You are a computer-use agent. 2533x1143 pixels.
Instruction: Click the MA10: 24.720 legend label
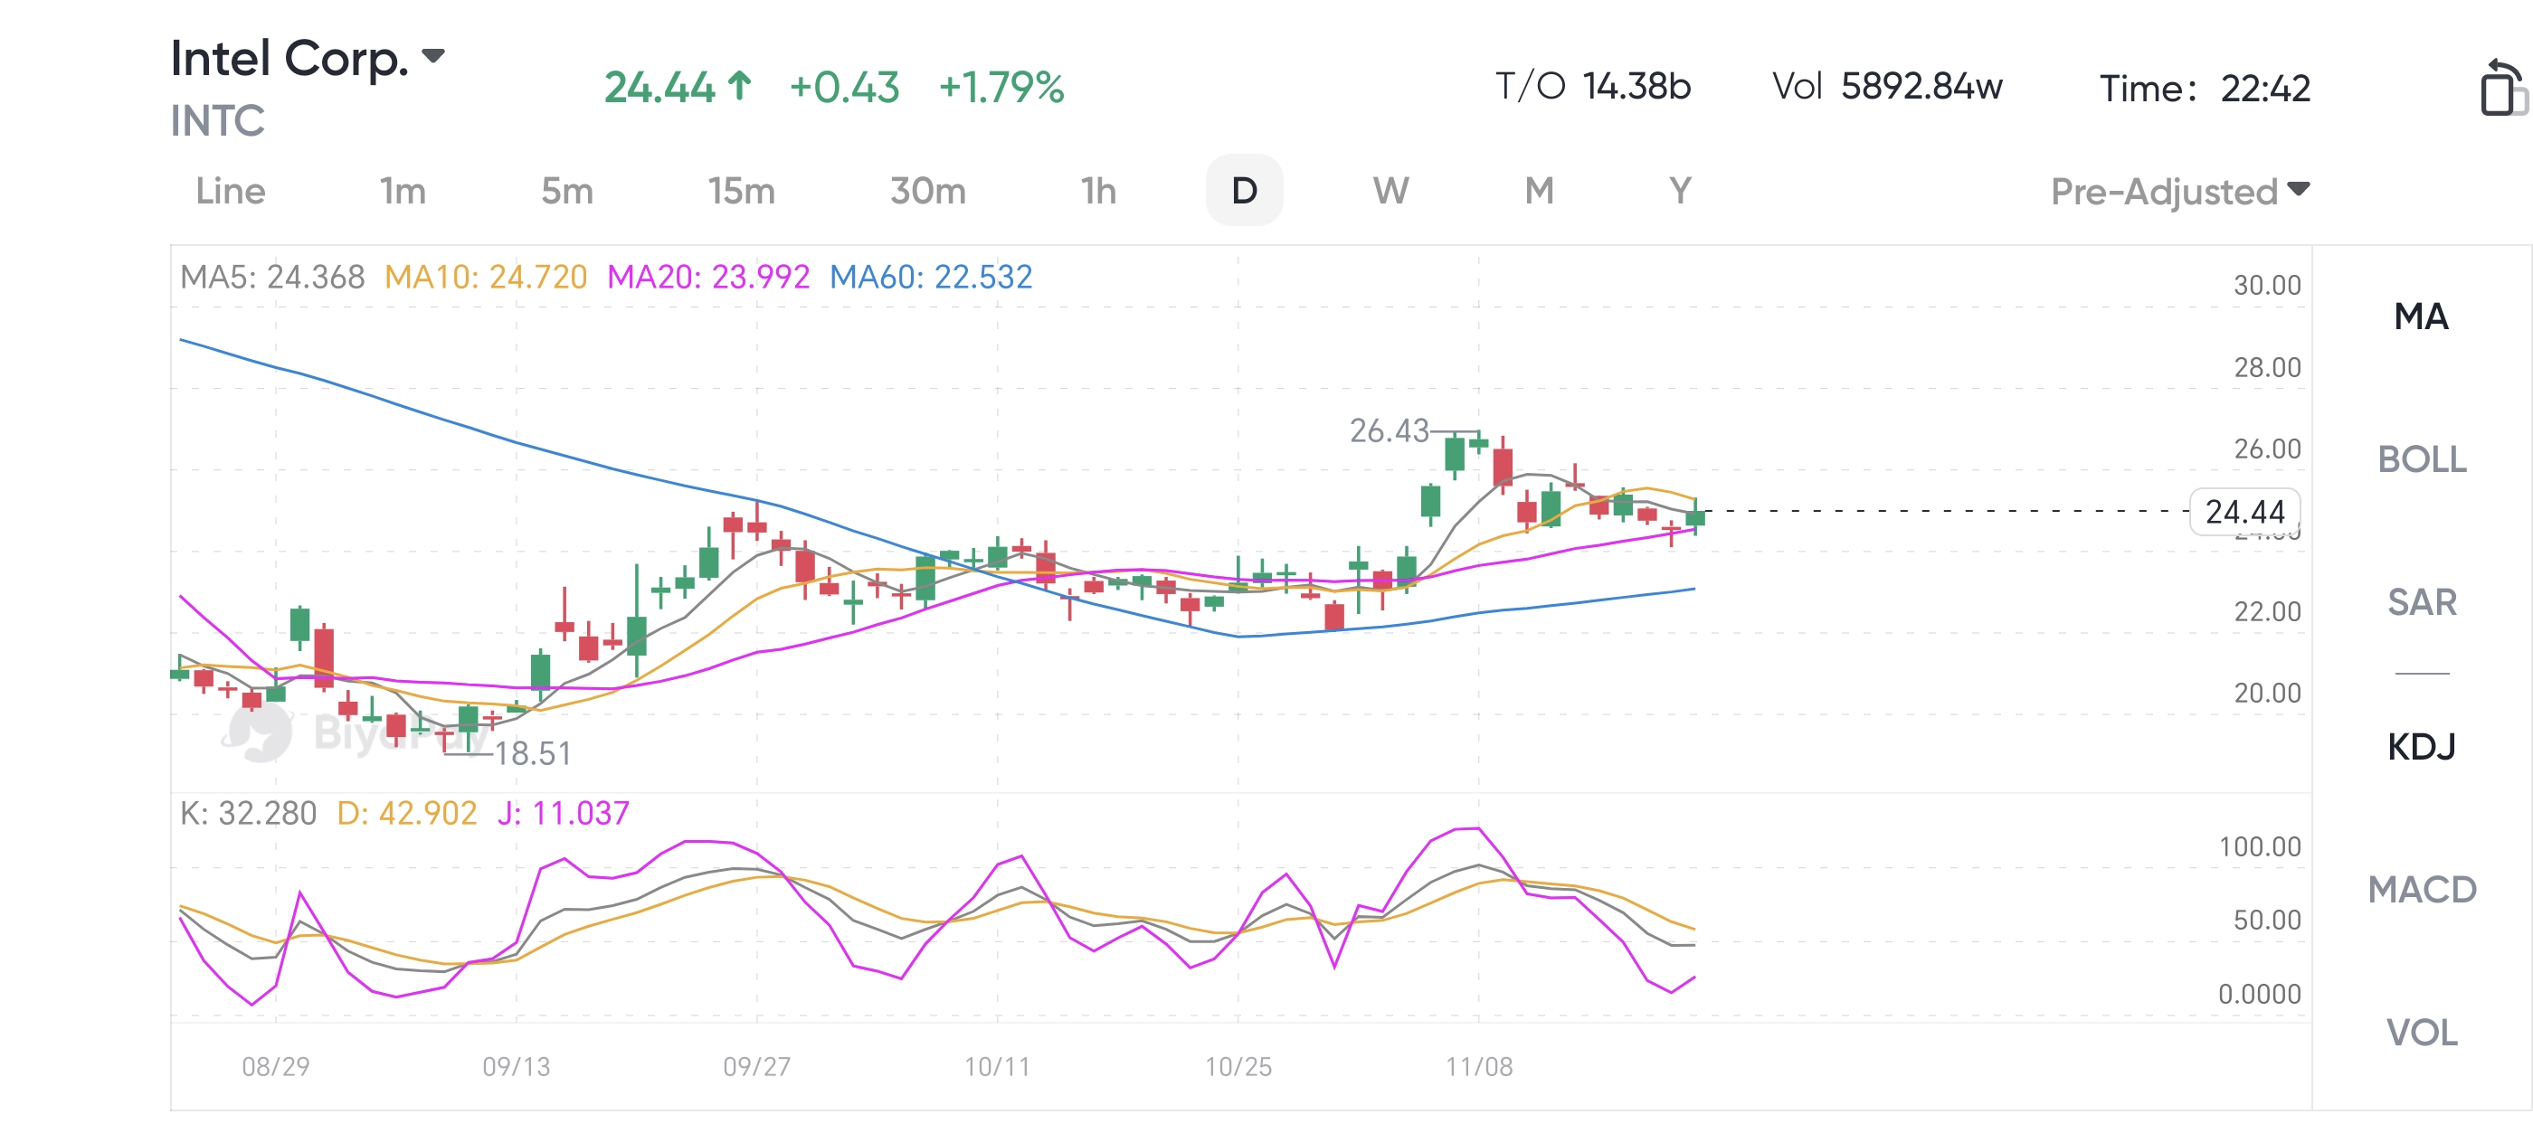486,277
